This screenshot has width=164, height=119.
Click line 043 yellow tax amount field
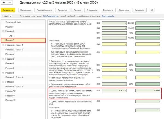[x=148, y=44]
